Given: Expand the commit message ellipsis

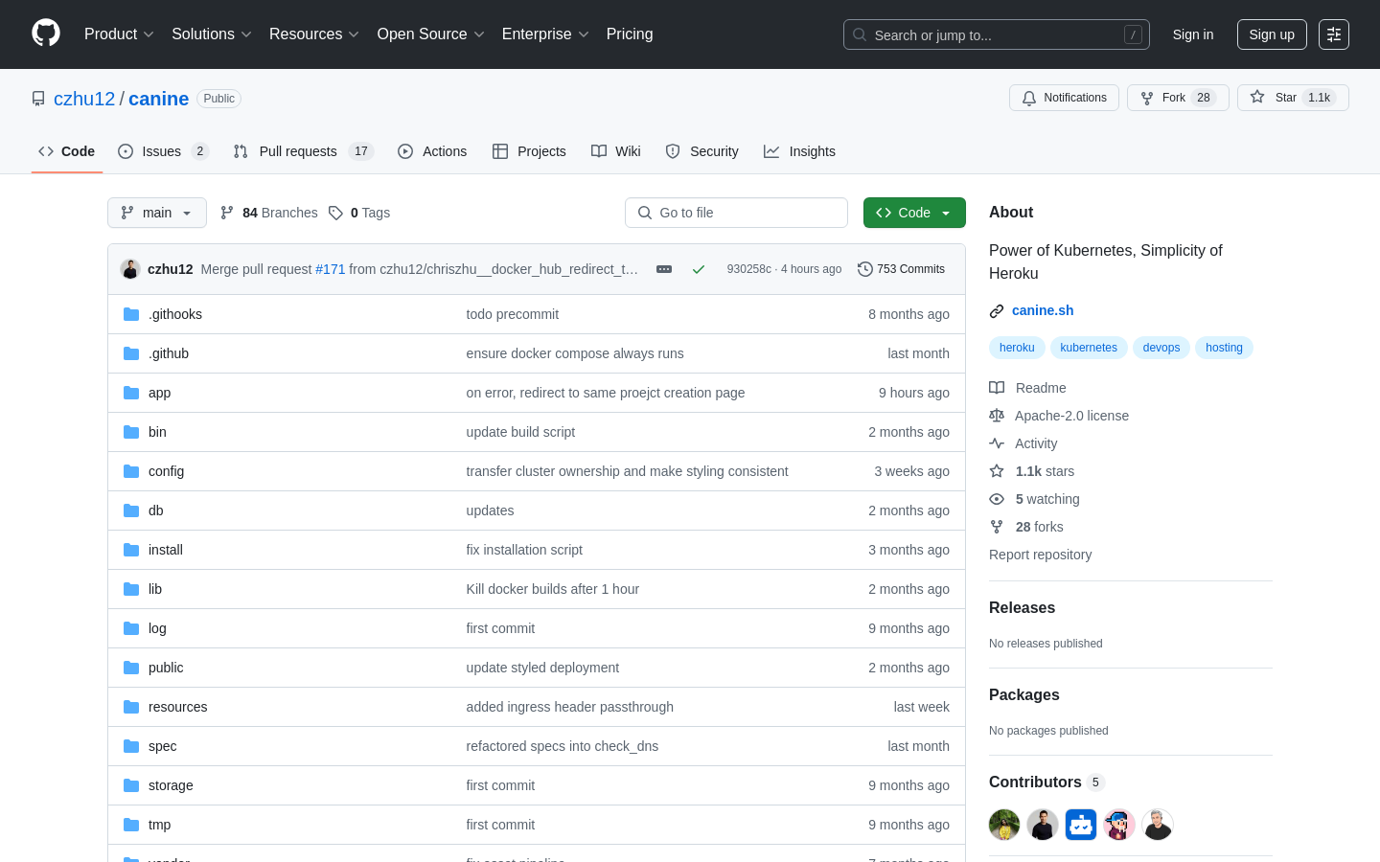Looking at the screenshot, I should coord(664,269).
